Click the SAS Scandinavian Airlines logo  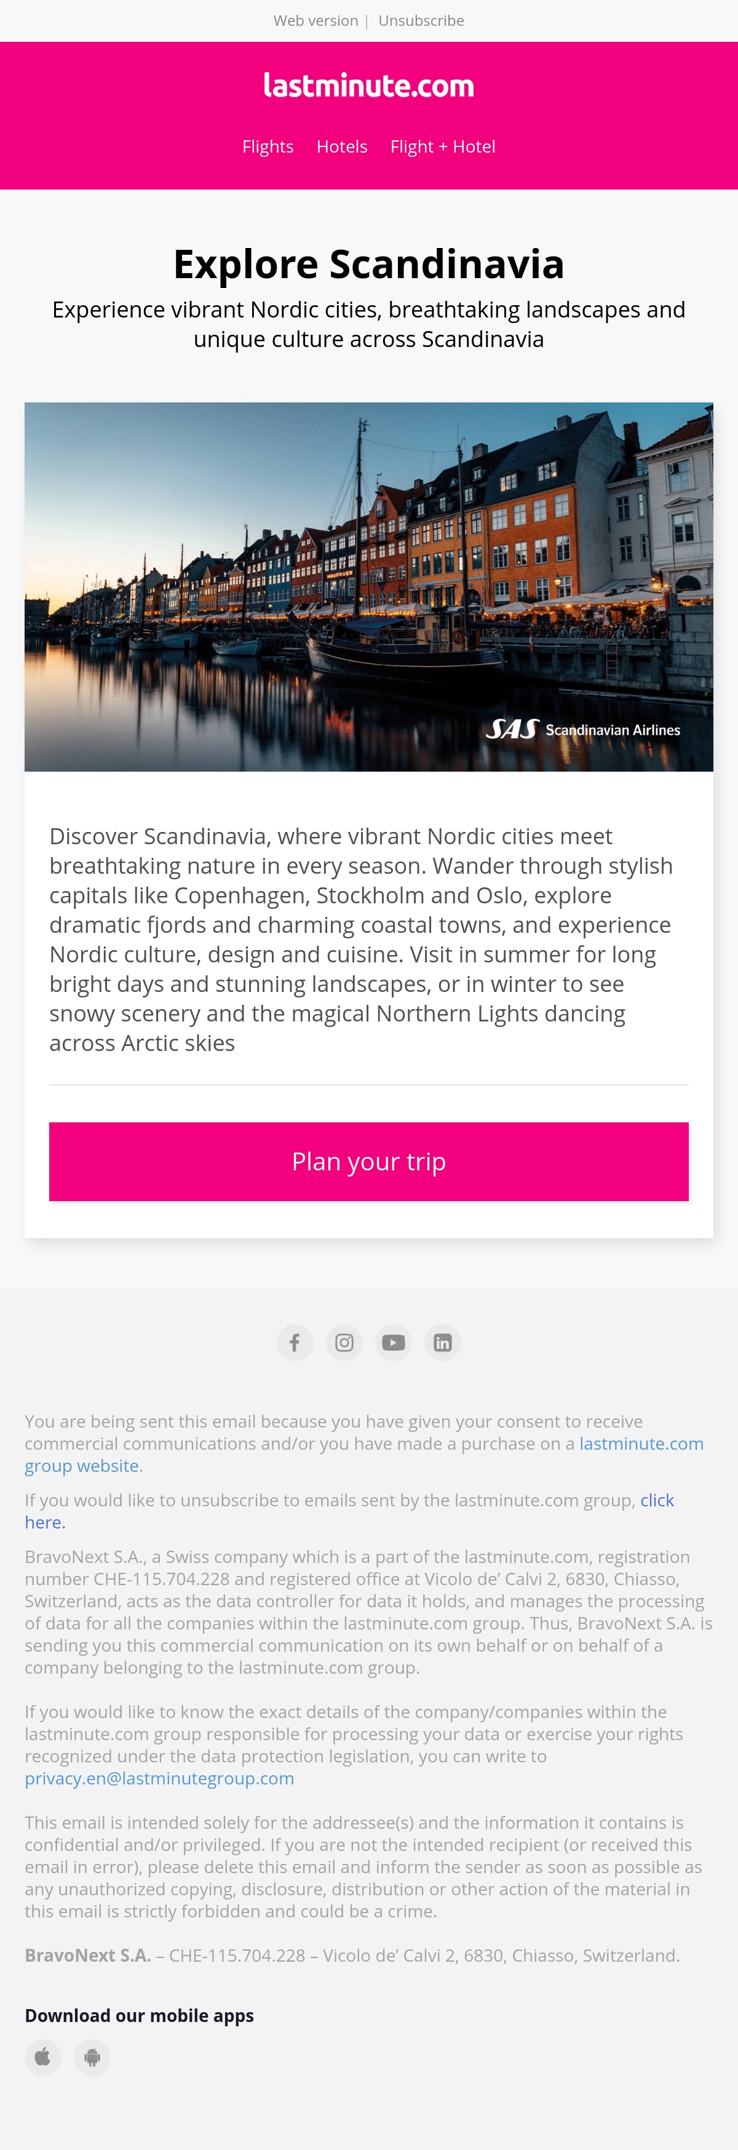coord(583,729)
